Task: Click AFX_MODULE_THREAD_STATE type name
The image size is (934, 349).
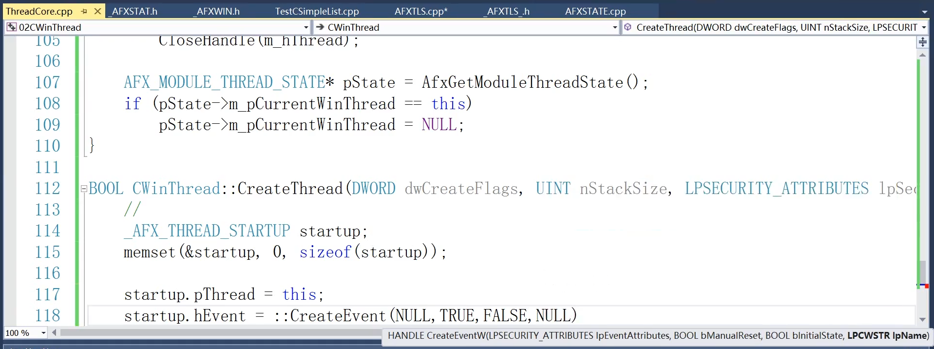Action: [x=225, y=82]
